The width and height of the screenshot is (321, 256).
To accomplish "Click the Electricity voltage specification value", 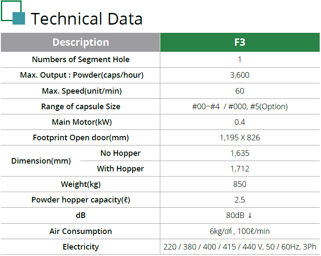I will pos(240,247).
